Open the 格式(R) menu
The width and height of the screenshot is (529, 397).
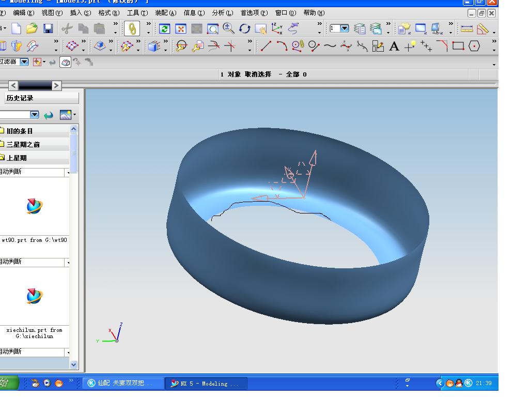pyautogui.click(x=109, y=13)
